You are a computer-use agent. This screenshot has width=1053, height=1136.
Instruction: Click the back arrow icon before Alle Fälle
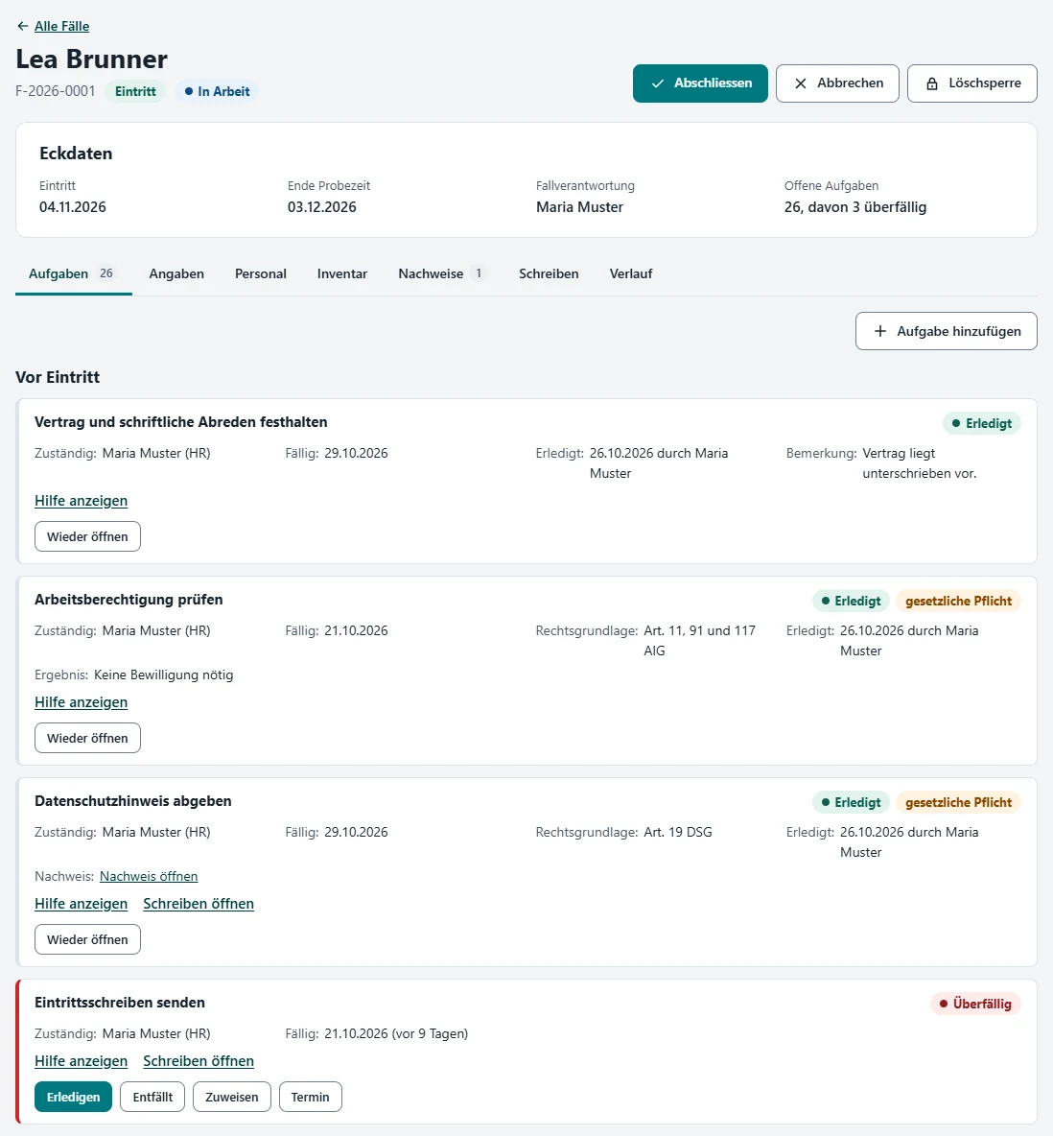[22, 26]
